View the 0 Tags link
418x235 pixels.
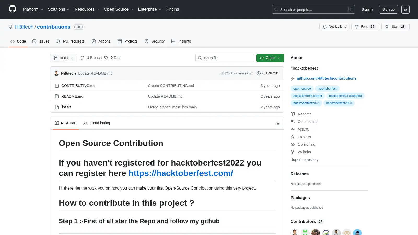pos(113,58)
